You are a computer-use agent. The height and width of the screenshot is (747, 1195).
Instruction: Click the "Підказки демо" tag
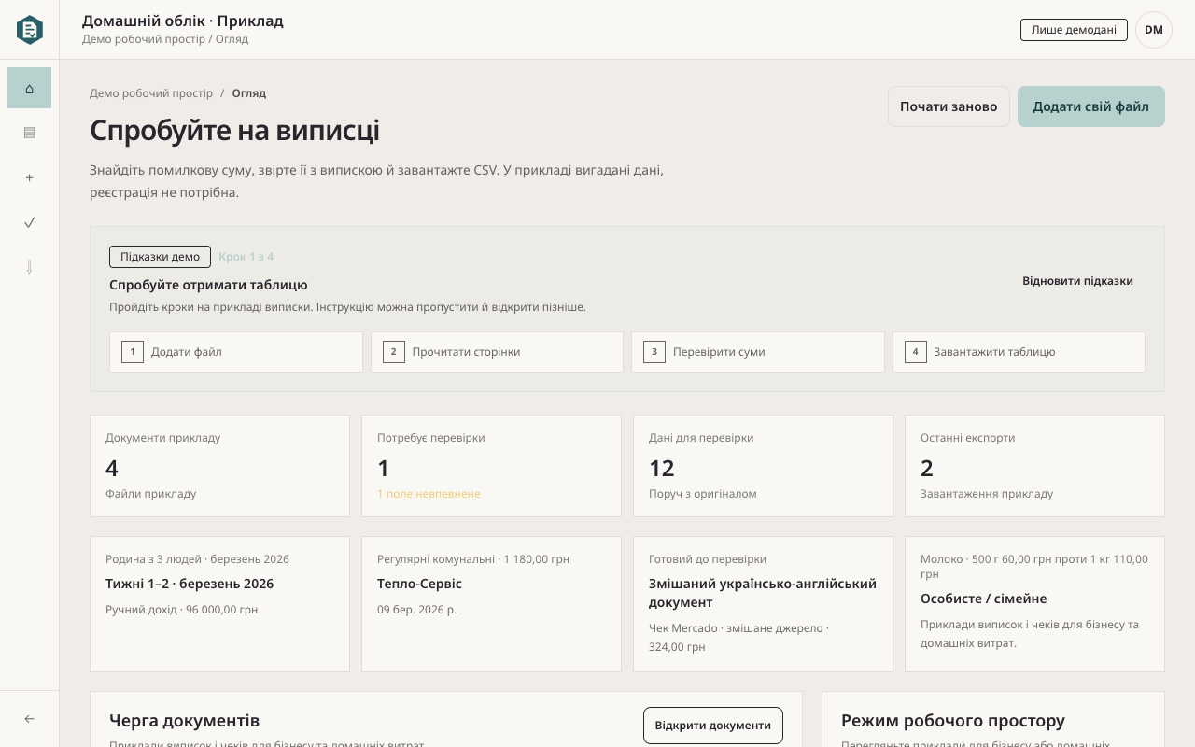tap(160, 257)
